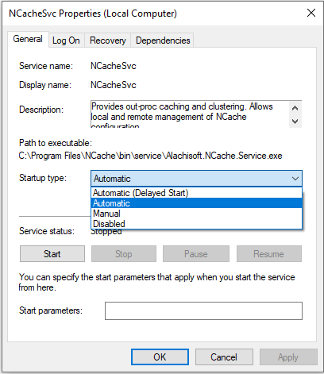Screen dimensions: 324x374
Task: Click the Cancel button
Action: 224,357
